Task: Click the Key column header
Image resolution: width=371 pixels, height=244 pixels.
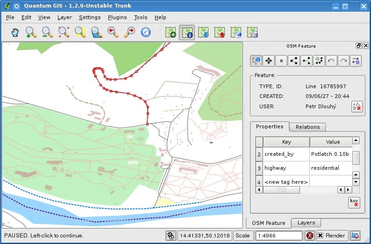Action: (x=286, y=142)
